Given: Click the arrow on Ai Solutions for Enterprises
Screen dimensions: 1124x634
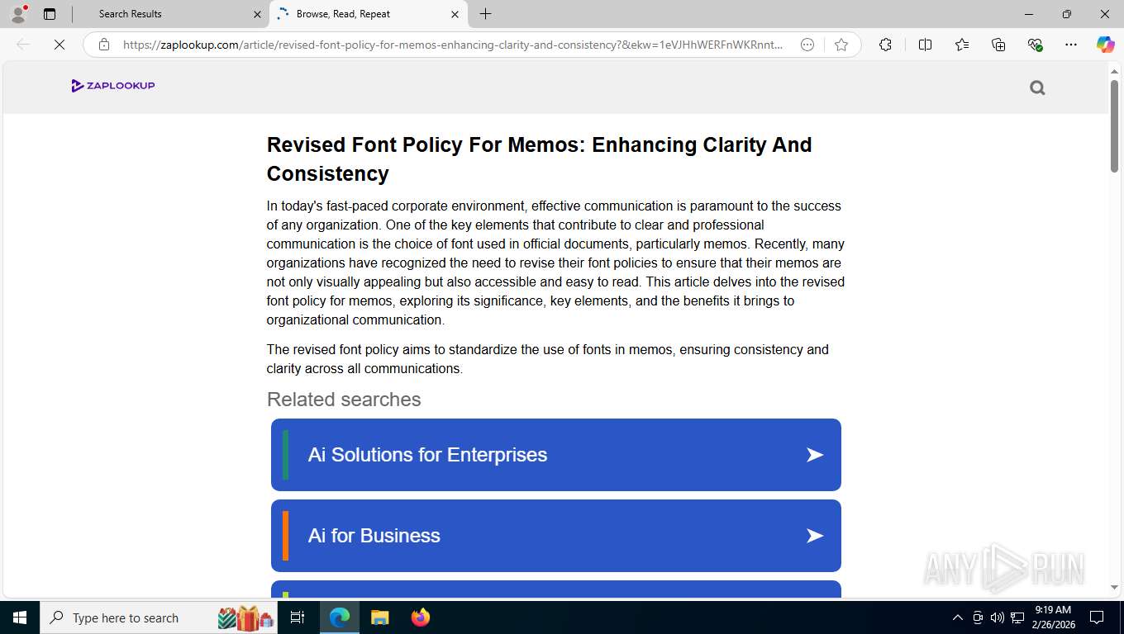Looking at the screenshot, I should [815, 455].
